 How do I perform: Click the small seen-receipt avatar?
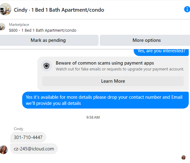click(x=184, y=157)
